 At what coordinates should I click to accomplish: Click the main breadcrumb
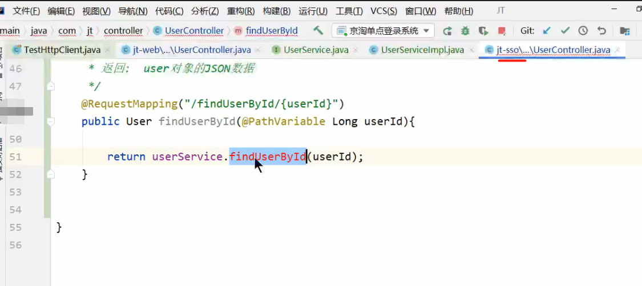(x=10, y=31)
